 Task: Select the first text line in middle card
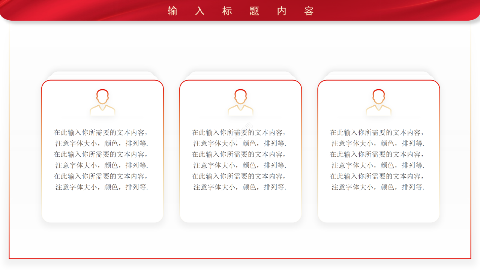[x=240, y=133]
